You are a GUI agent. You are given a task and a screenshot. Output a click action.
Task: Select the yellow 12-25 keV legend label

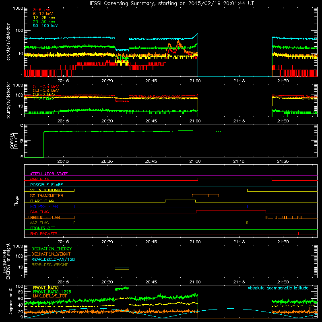[x=44, y=18]
